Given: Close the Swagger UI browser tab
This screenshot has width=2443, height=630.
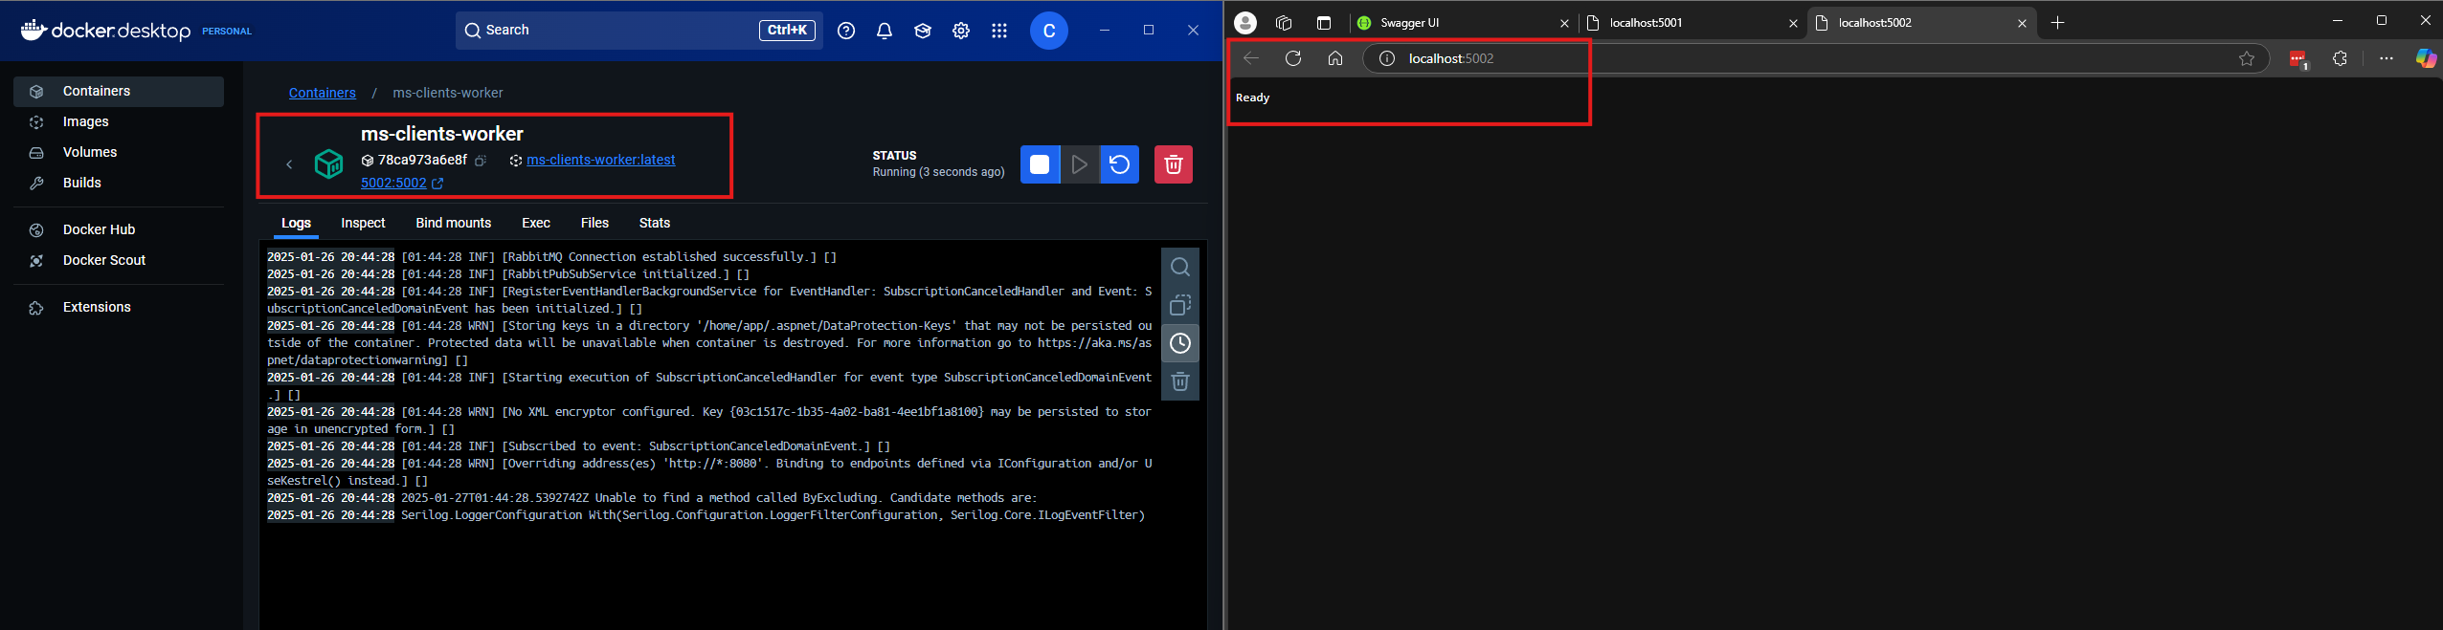Looking at the screenshot, I should click(1564, 23).
